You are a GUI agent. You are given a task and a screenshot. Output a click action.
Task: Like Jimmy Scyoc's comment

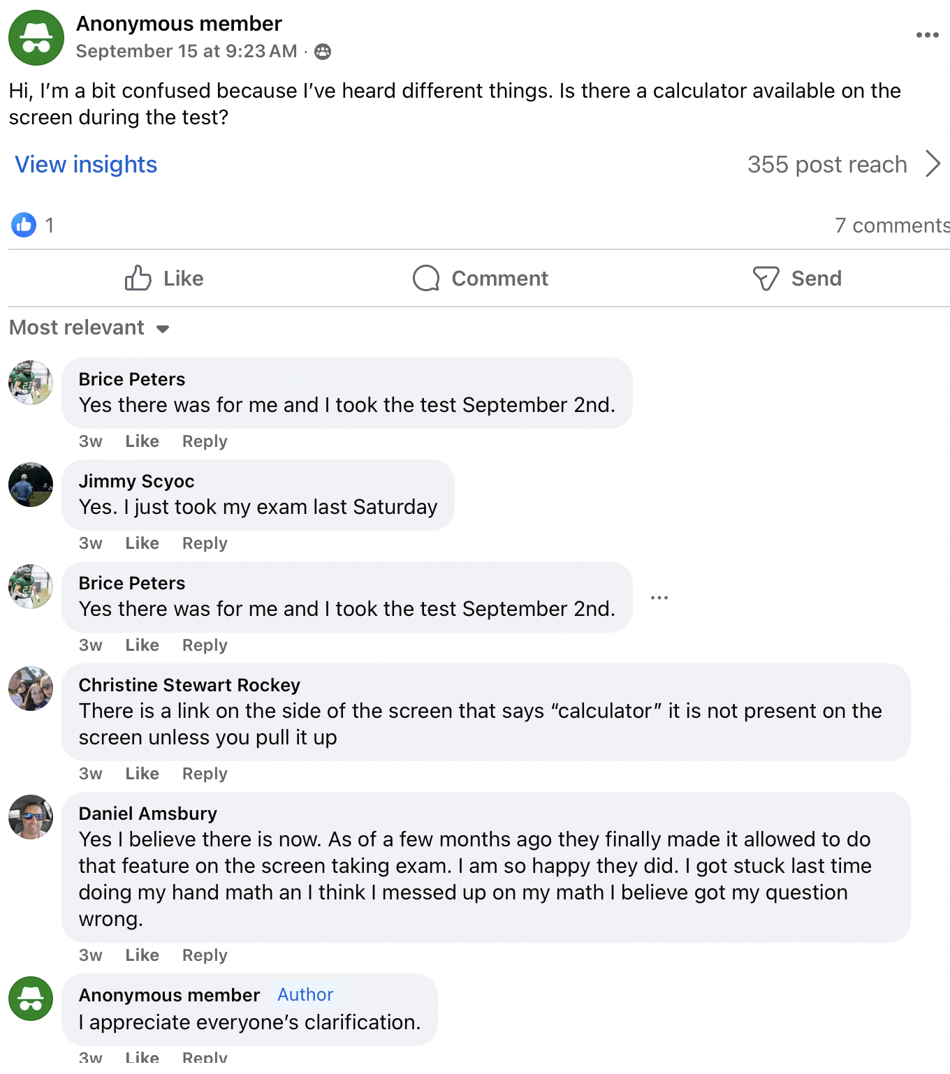click(142, 543)
